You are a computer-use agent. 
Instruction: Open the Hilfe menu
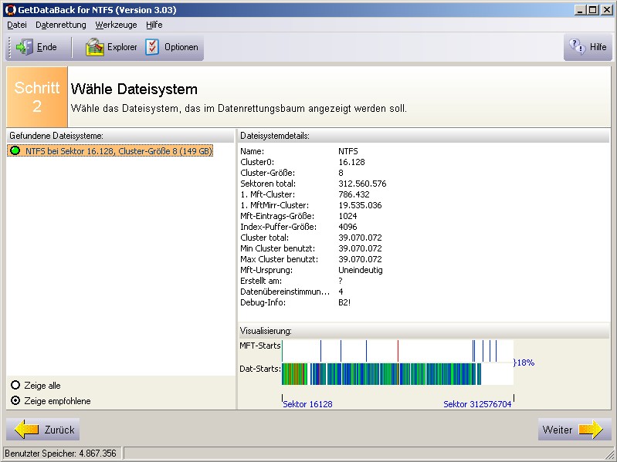coord(154,25)
